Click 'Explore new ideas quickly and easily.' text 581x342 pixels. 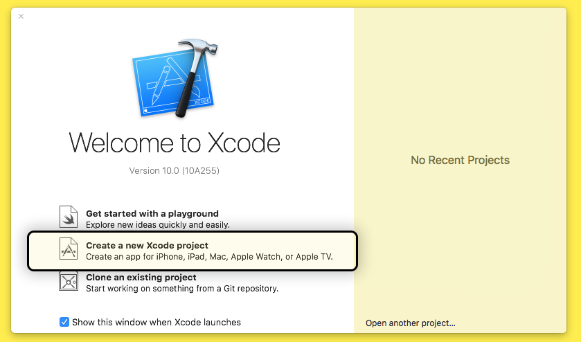coord(158,225)
